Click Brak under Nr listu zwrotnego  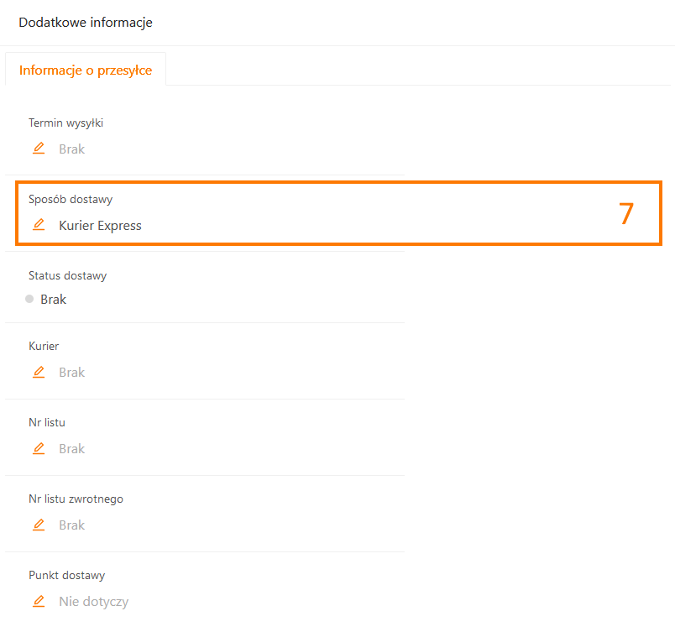(x=71, y=525)
